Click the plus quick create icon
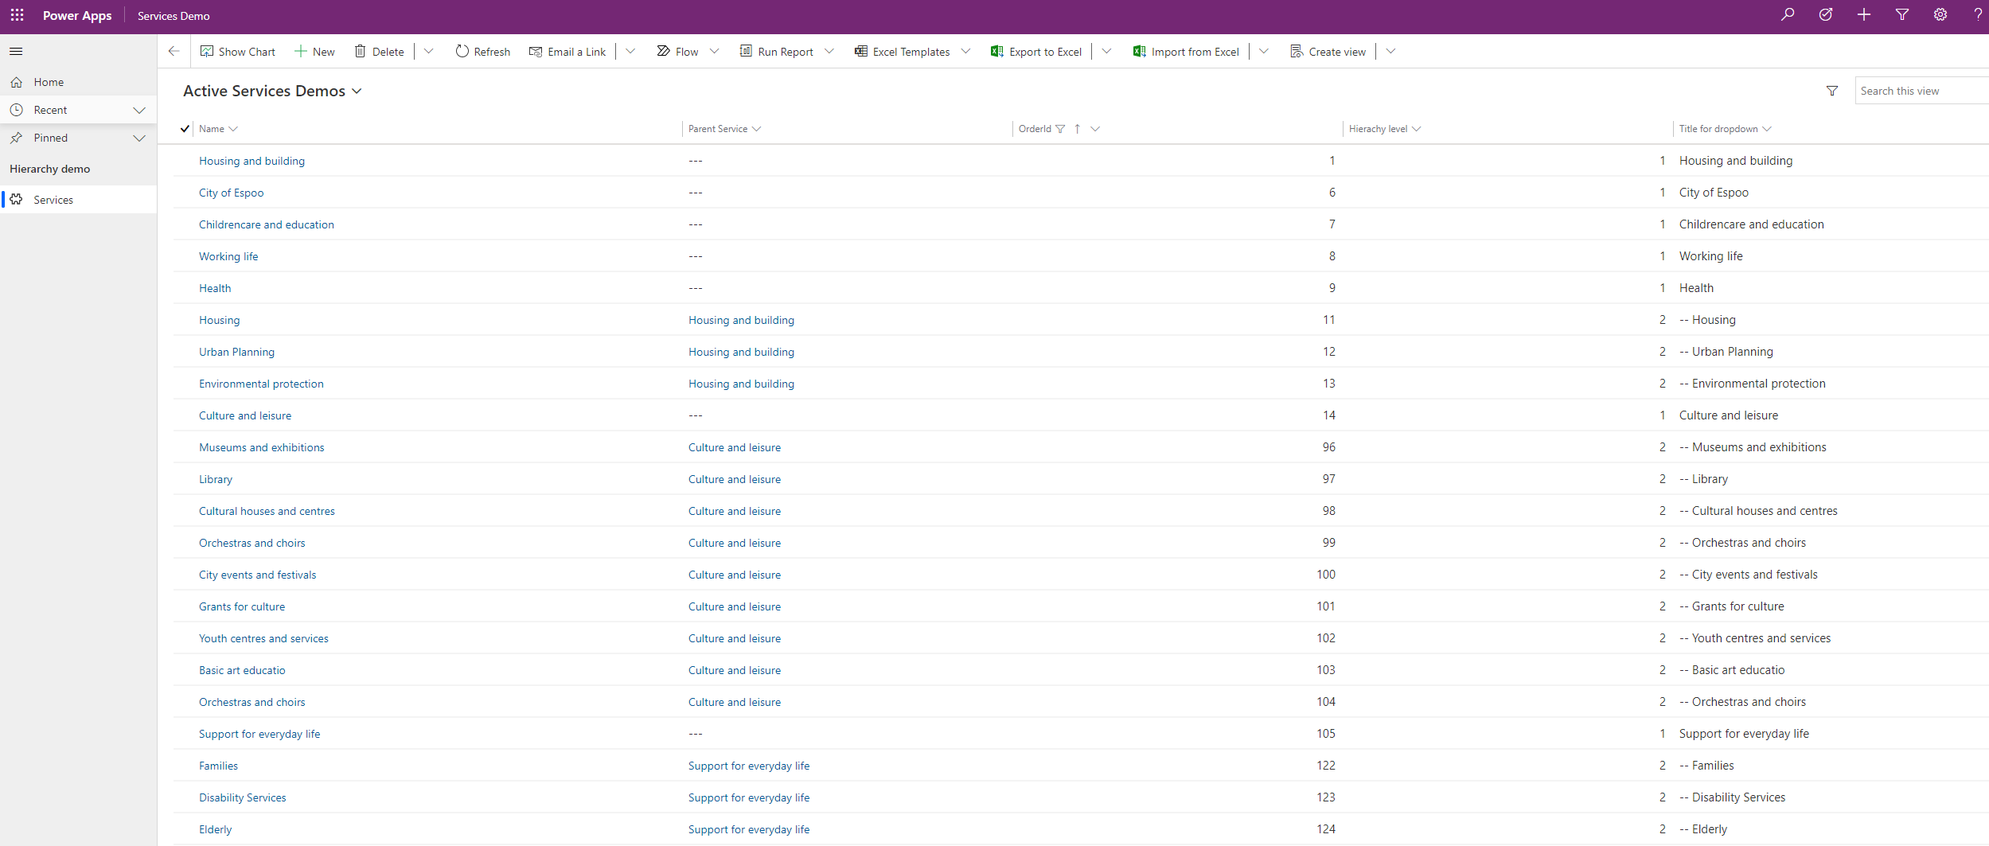The height and width of the screenshot is (846, 1989). pyautogui.click(x=1864, y=15)
